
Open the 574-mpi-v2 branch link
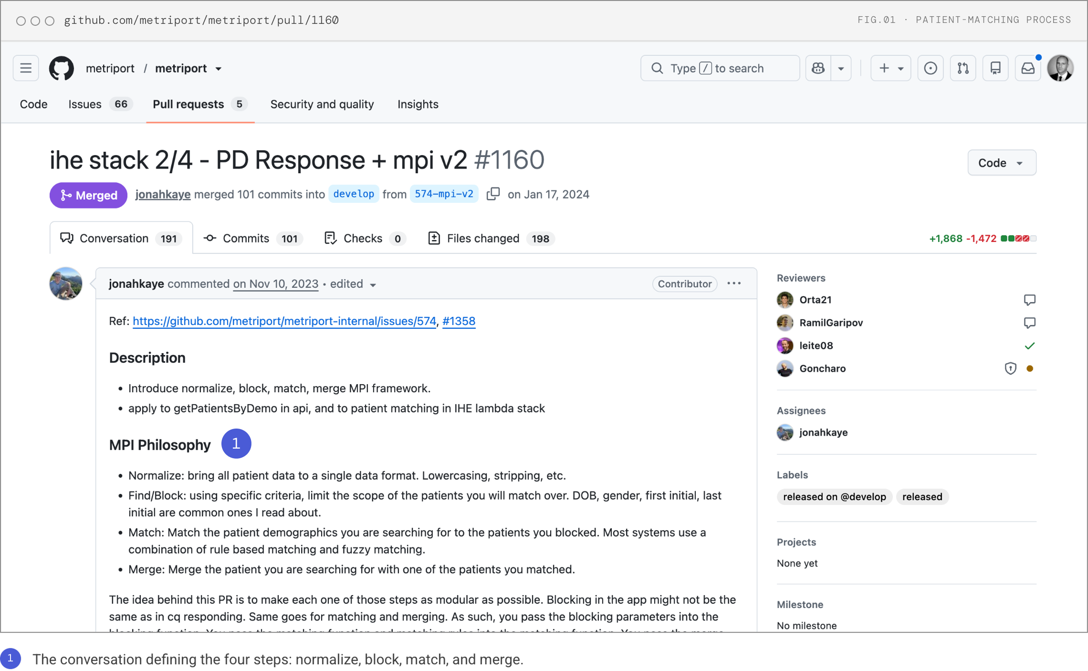coord(444,194)
